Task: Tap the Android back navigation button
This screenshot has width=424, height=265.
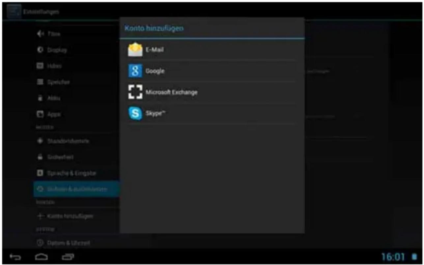Action: coord(15,257)
